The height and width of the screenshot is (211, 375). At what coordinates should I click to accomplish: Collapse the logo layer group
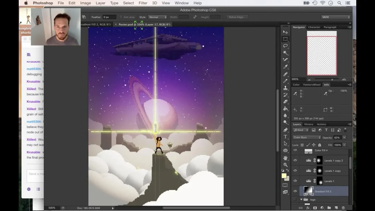pos(301,200)
